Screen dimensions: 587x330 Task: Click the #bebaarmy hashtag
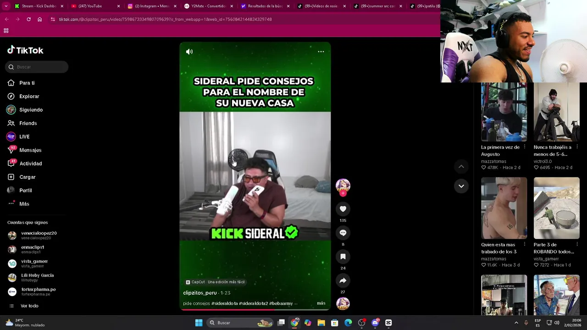281,303
